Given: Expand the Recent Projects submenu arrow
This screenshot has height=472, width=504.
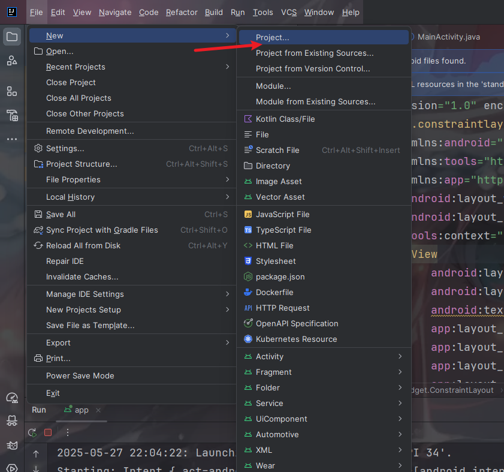Looking at the screenshot, I should [228, 67].
